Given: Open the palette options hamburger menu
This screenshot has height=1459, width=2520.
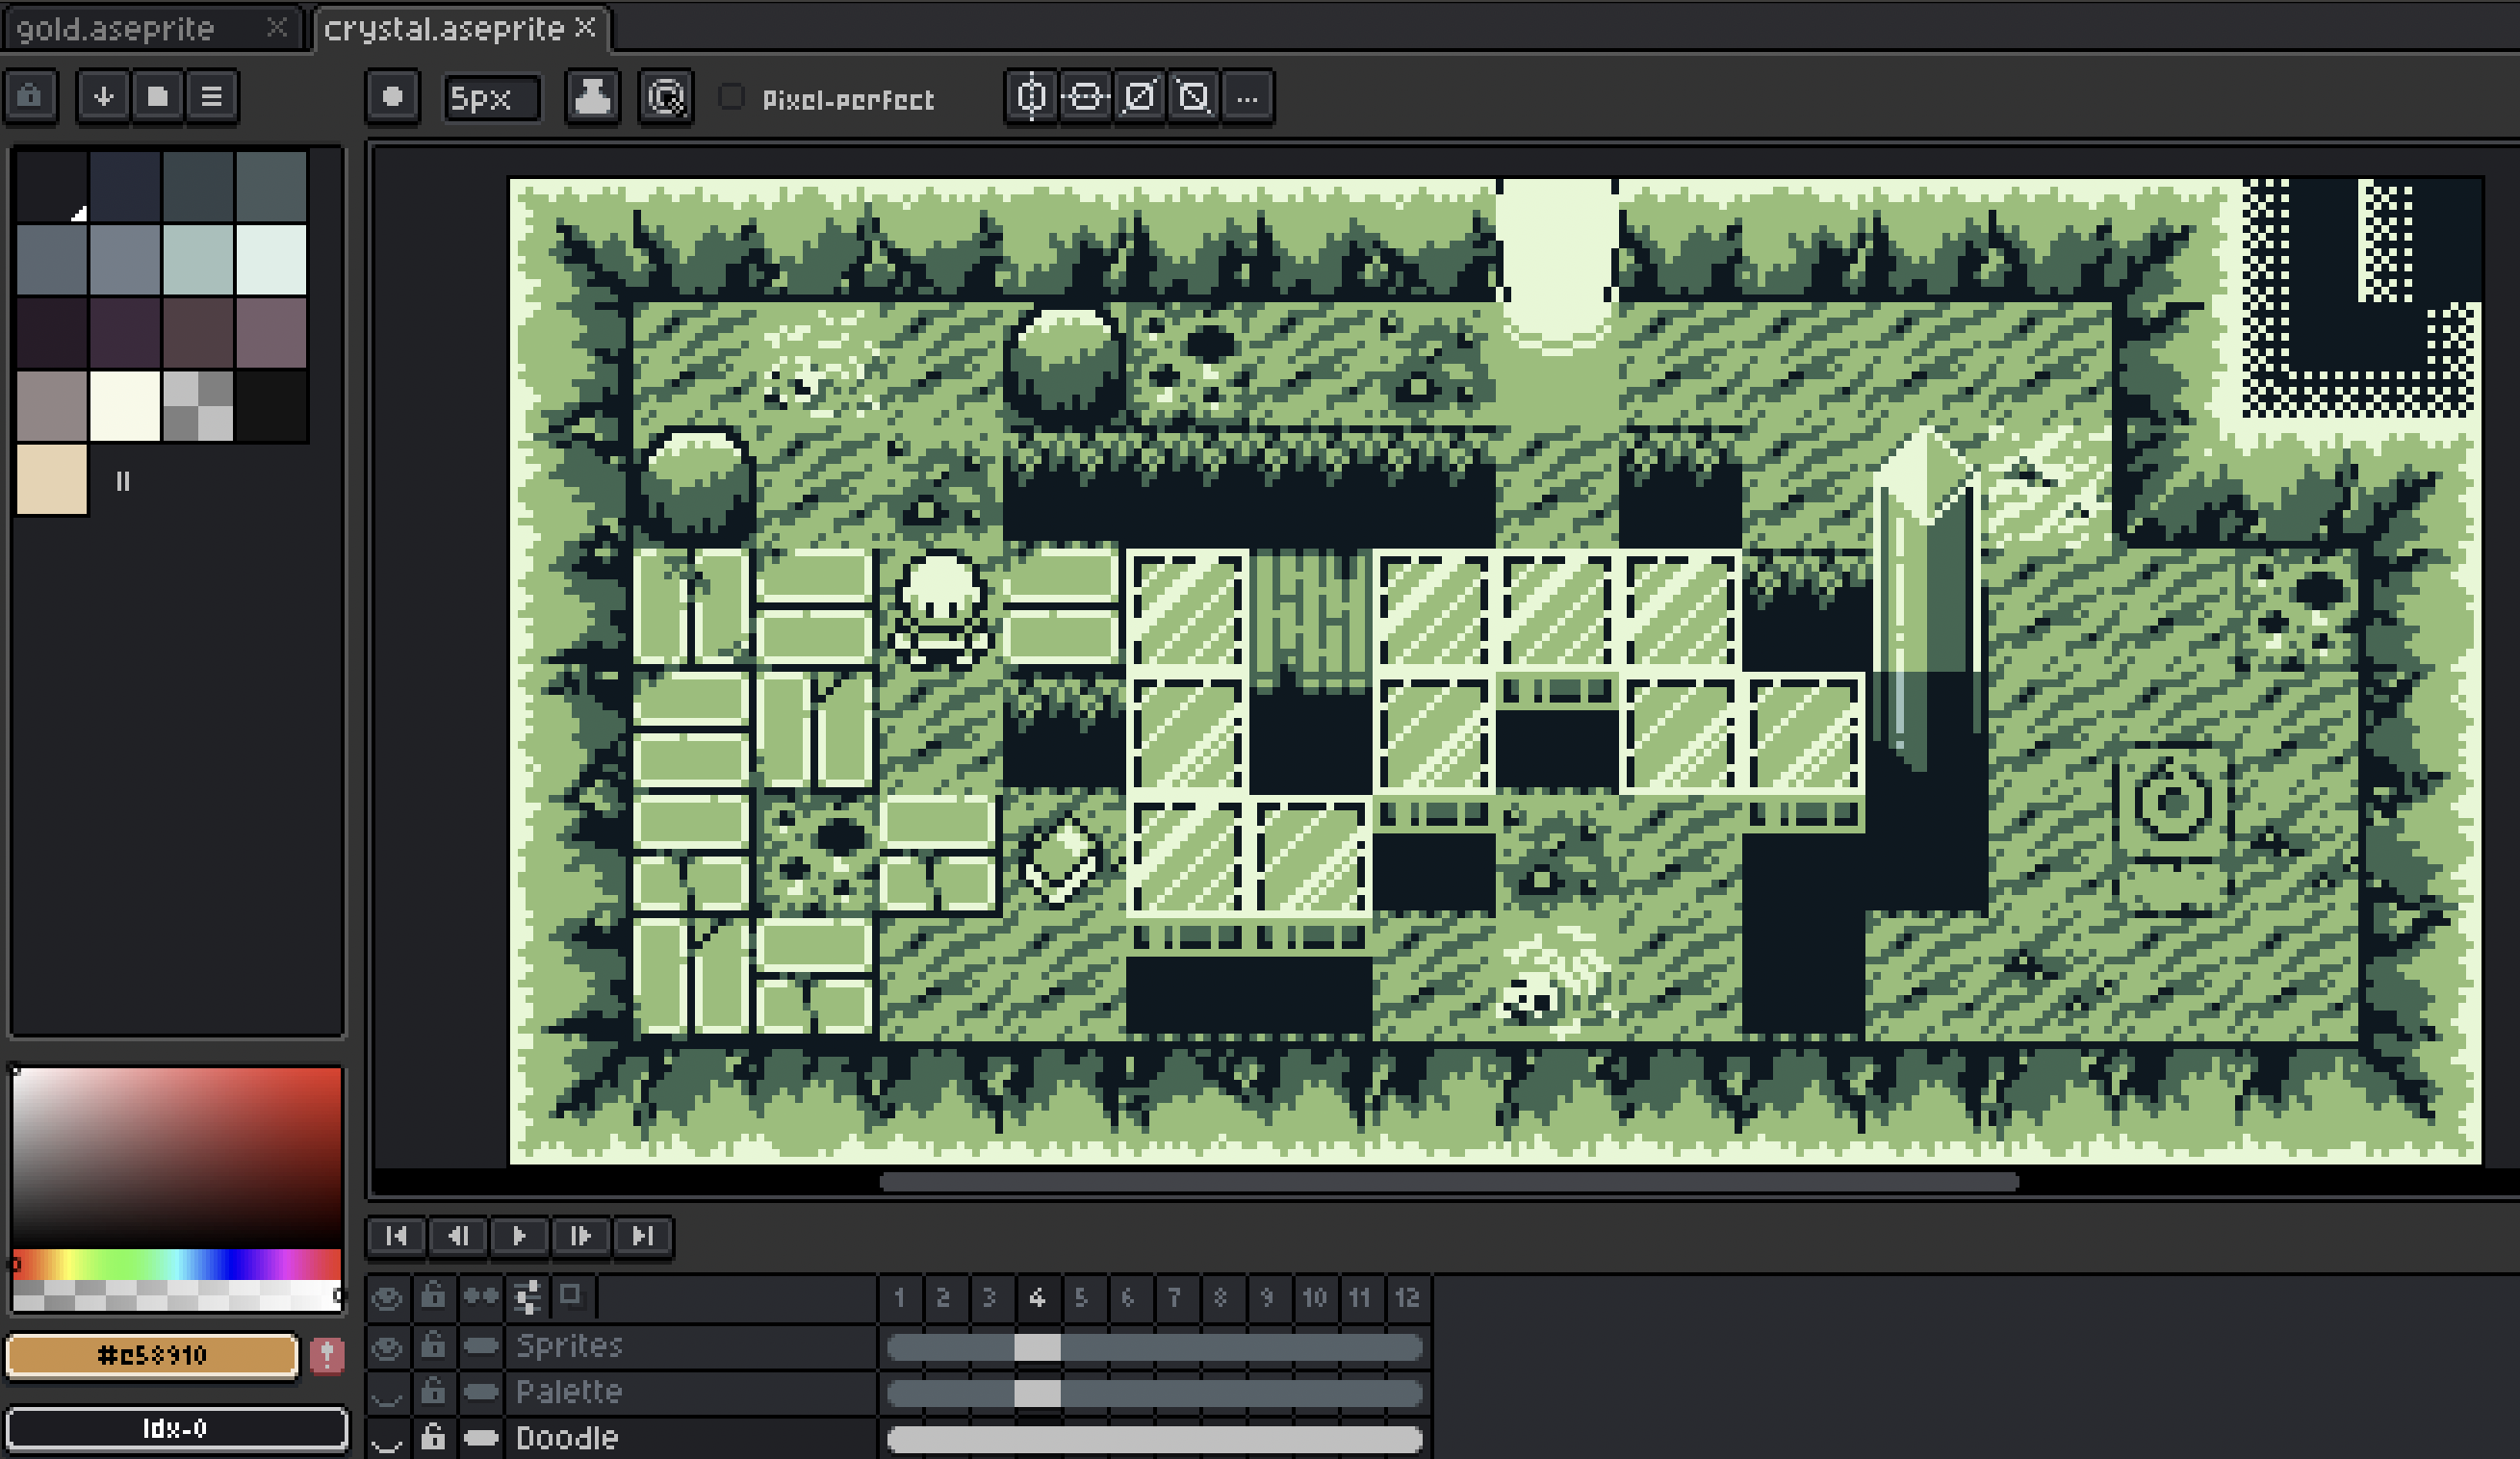Looking at the screenshot, I should click(x=211, y=97).
